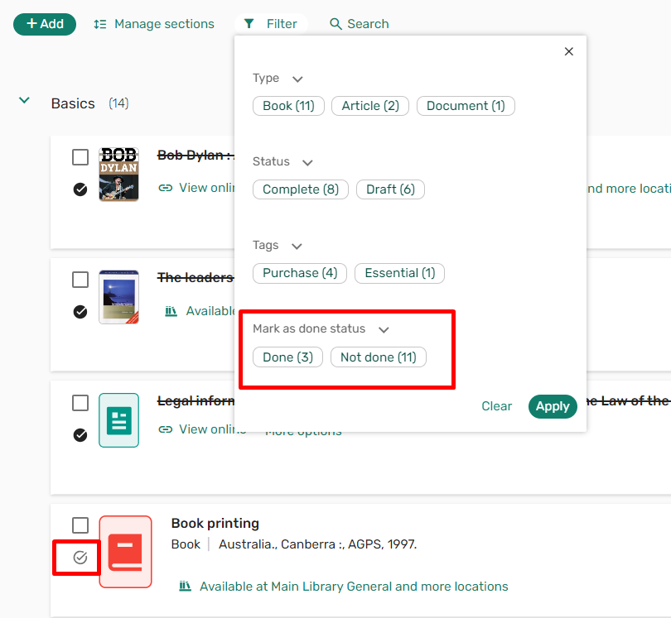The image size is (671, 618).
Task: Close the filter panel with the X
Action: point(569,51)
